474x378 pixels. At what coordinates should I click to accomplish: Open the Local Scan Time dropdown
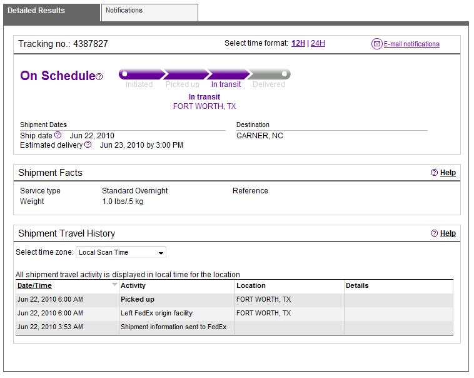click(x=121, y=252)
